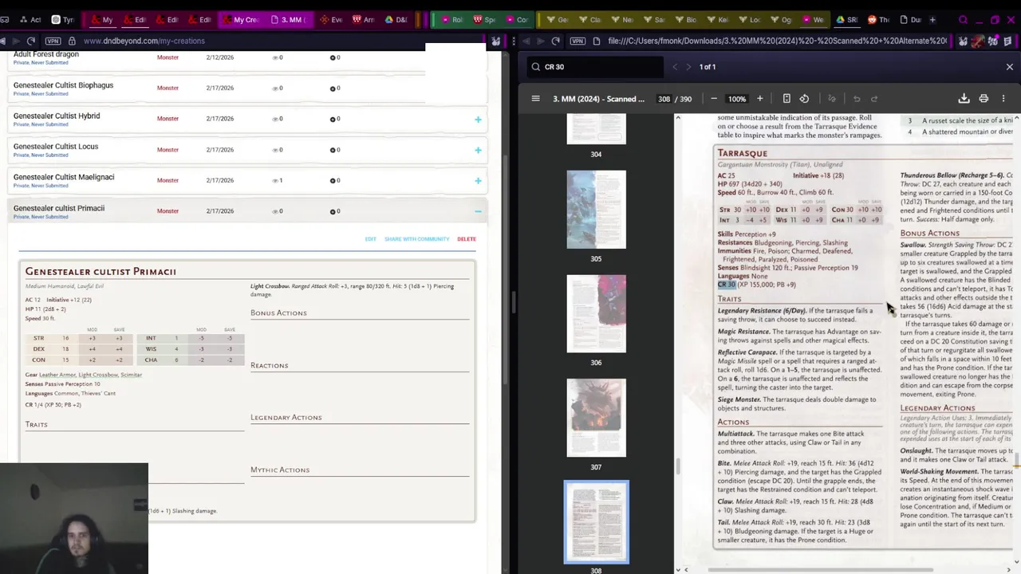Select page 306 thumbnail
This screenshot has width=1021, height=574.
pos(596,313)
